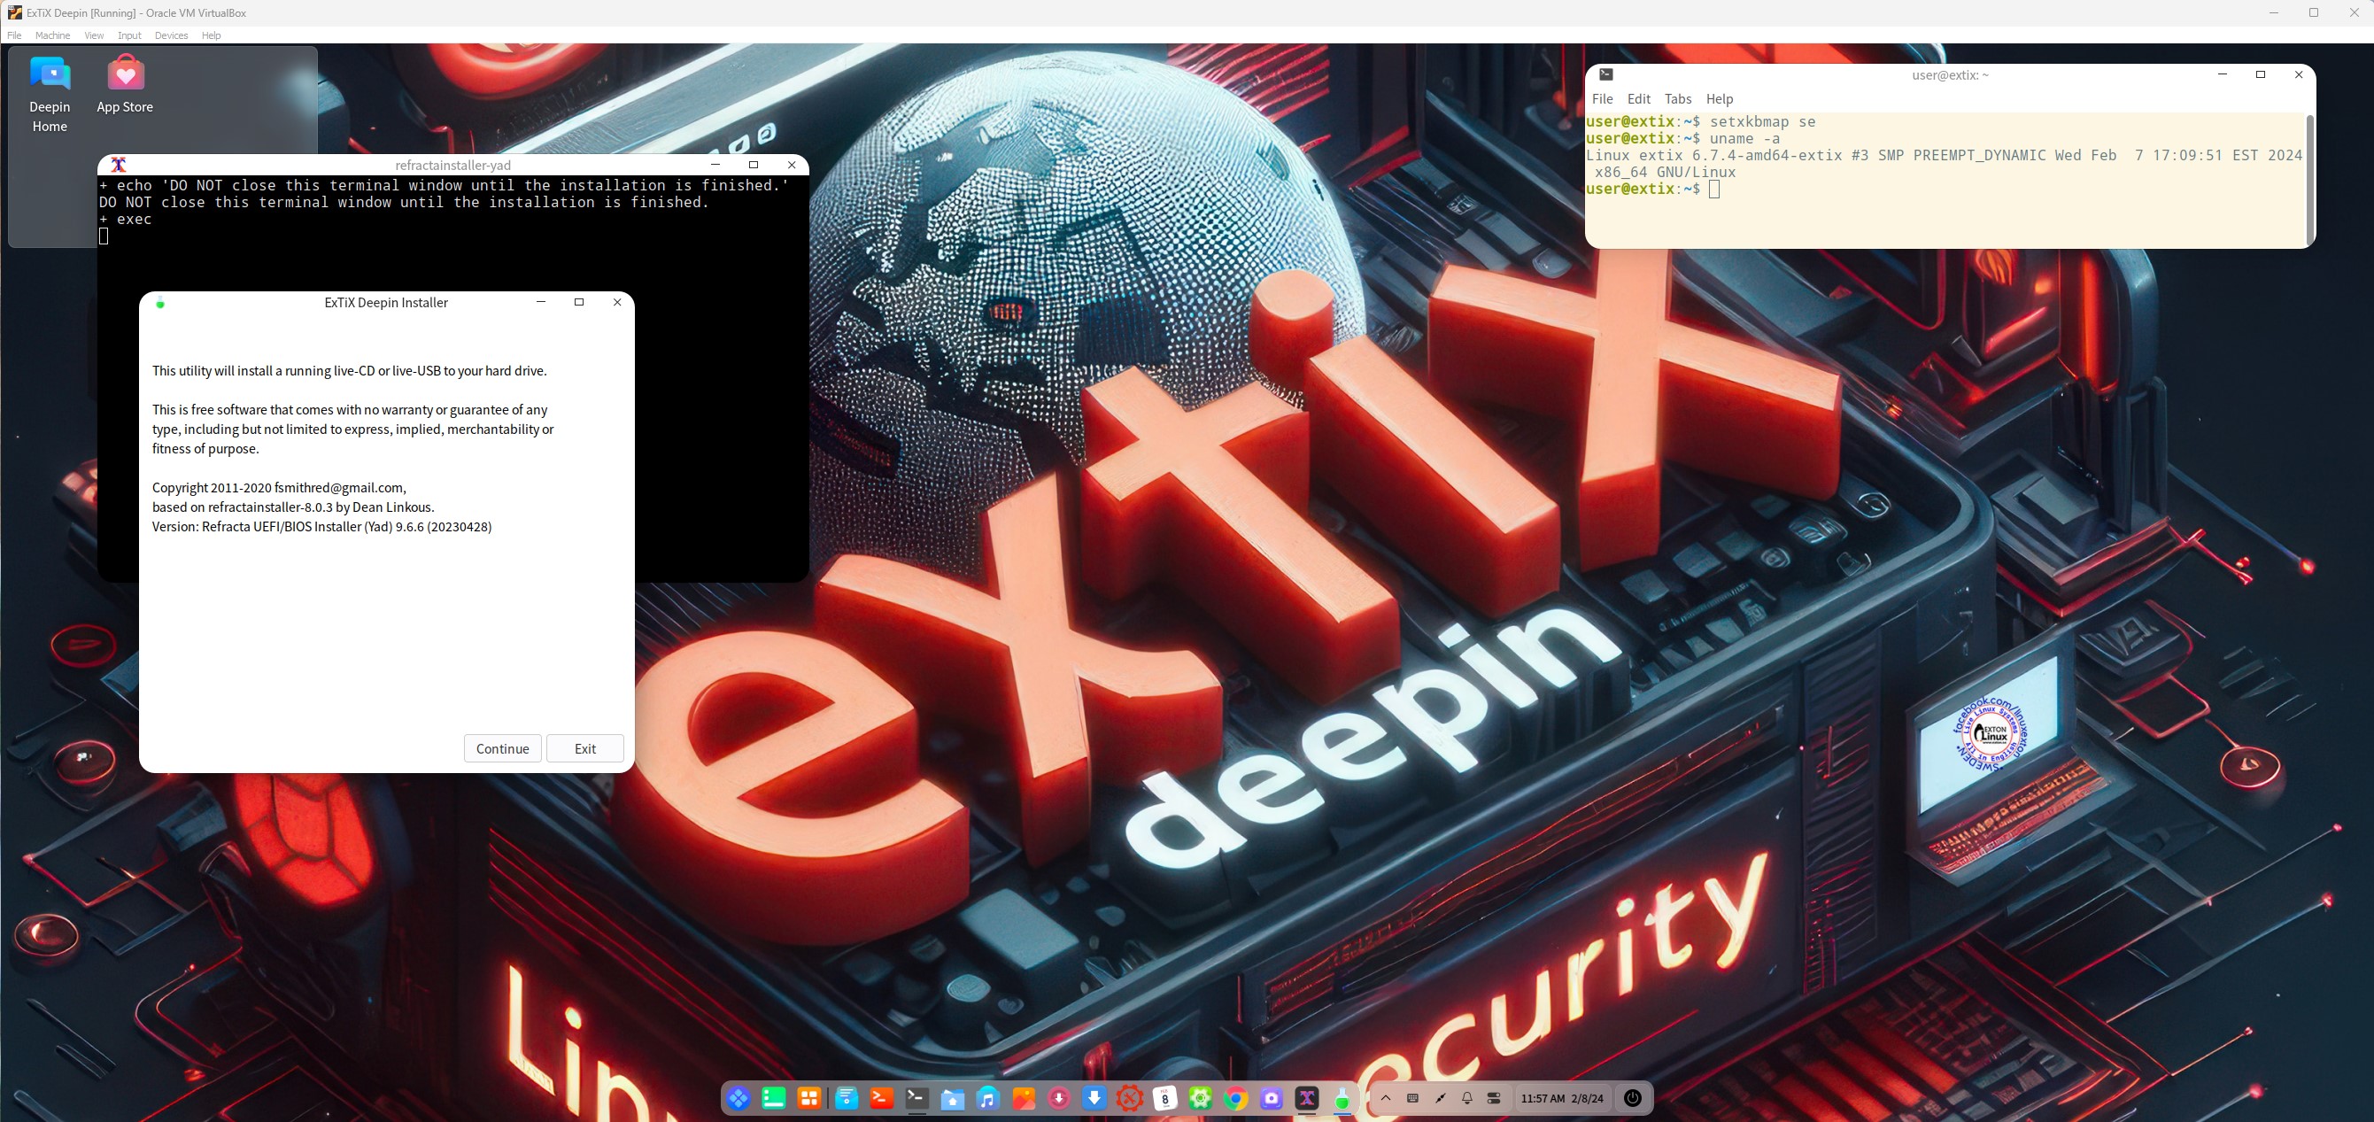Click the dock clock showing 11:57 AM
2374x1122 pixels.
click(1562, 1098)
